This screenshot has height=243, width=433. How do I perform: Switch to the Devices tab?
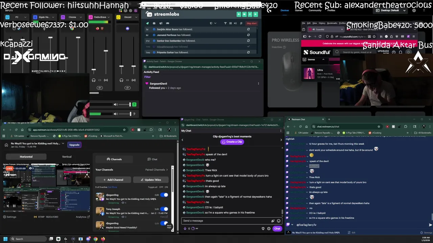(285, 10)
